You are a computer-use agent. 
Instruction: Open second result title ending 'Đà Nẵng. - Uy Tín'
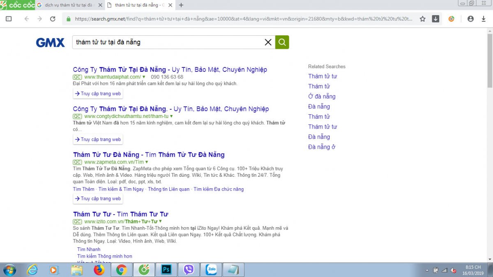(171, 109)
